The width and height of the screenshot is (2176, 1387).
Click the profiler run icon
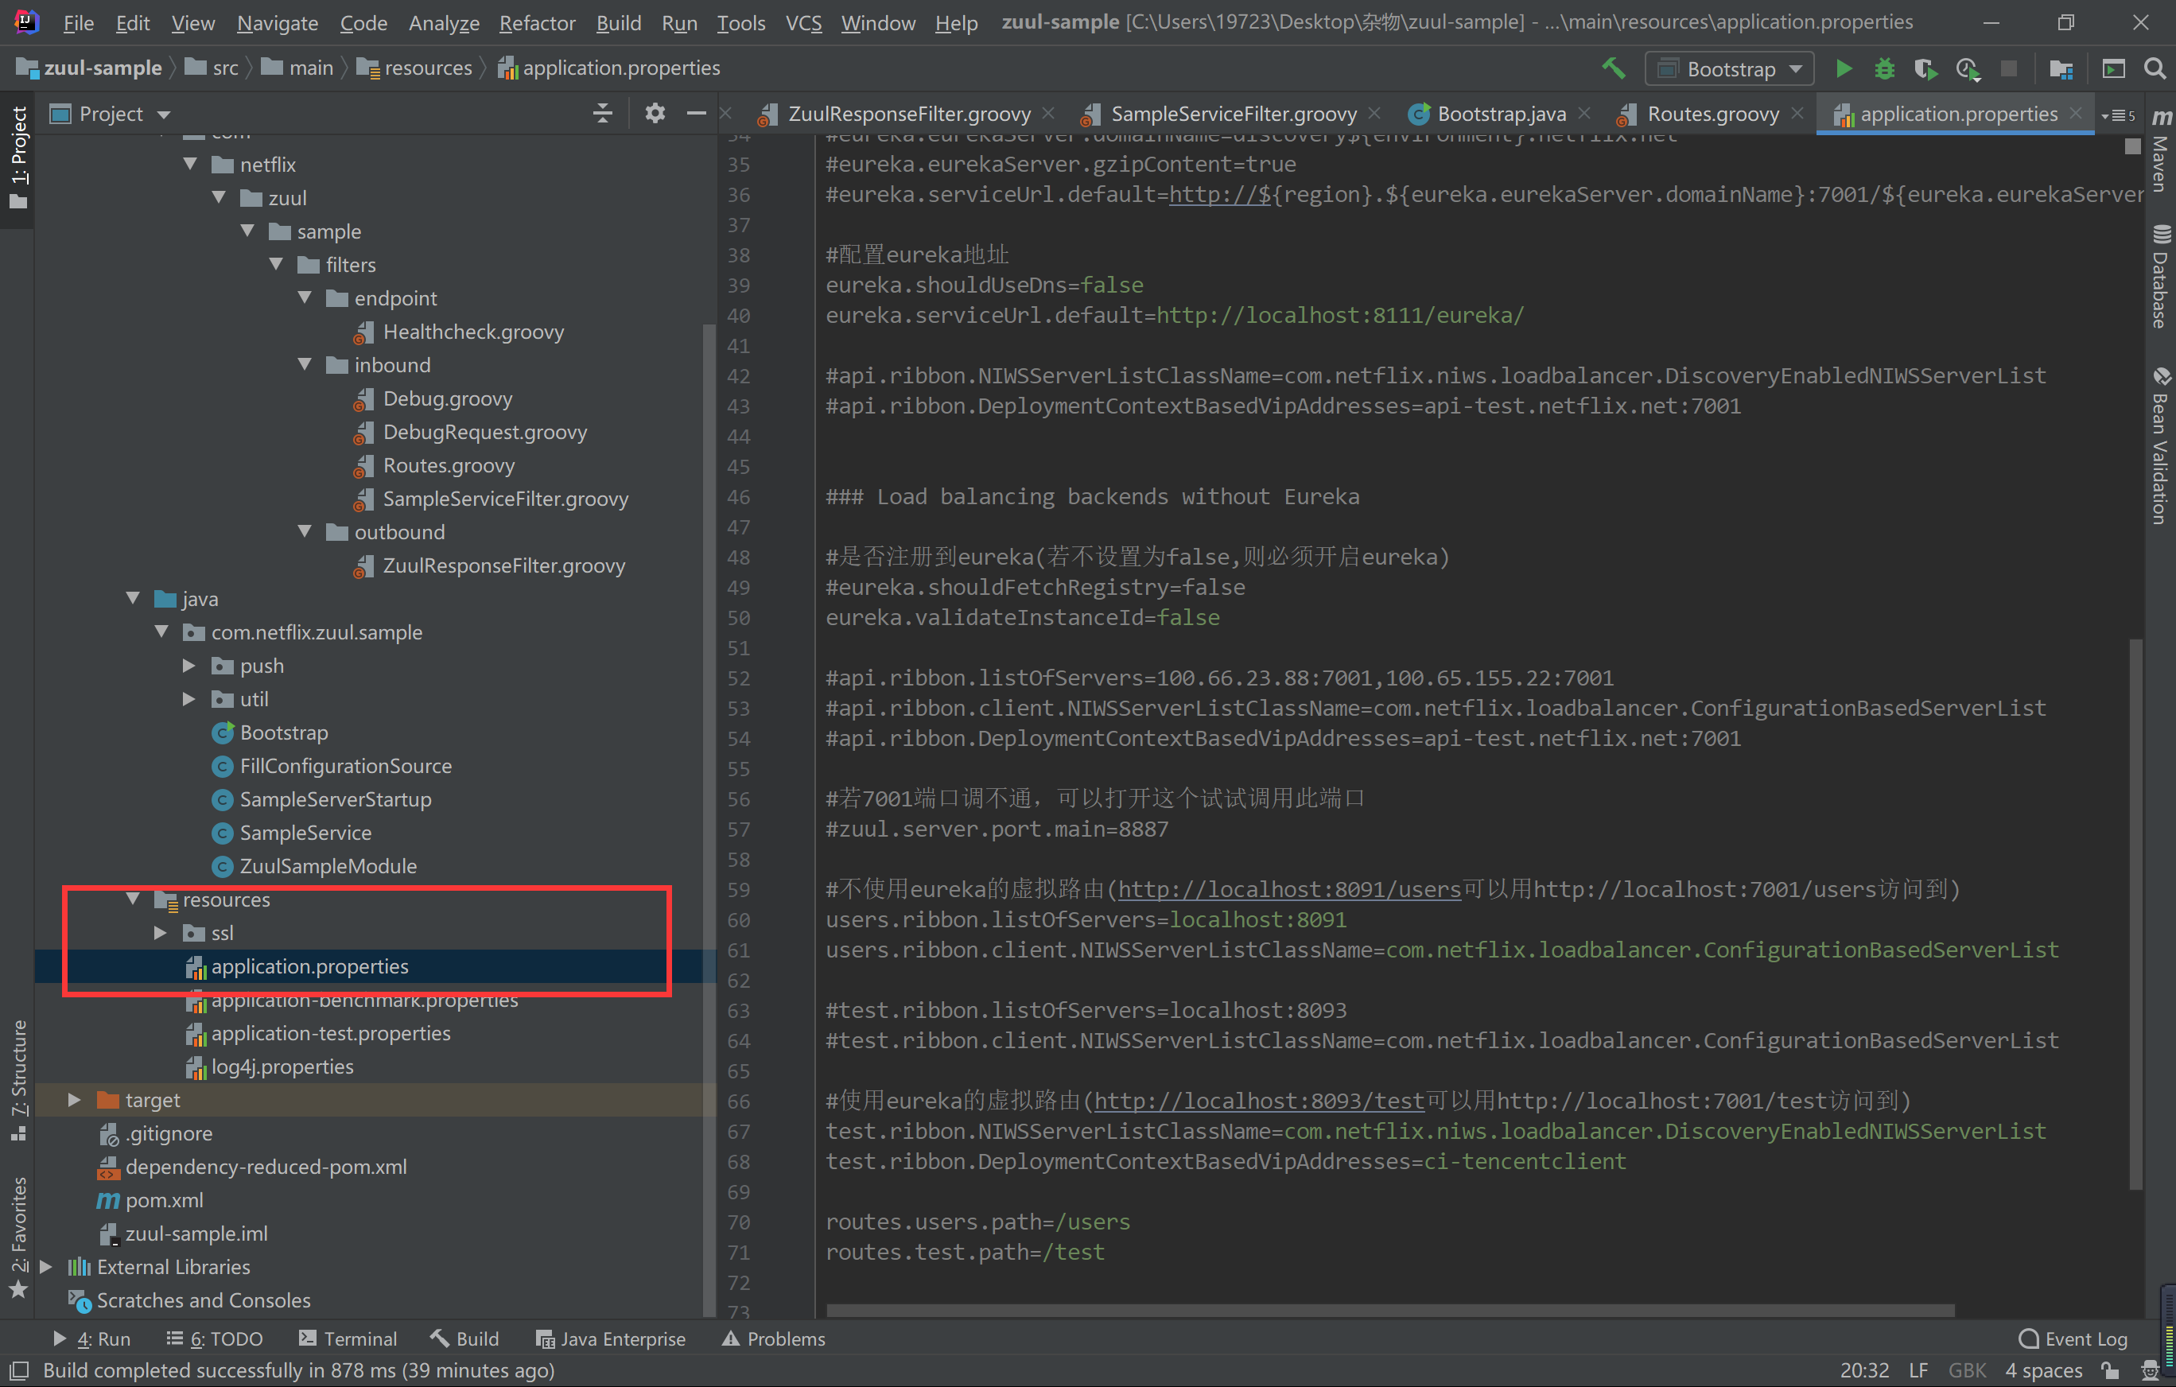(x=1968, y=68)
